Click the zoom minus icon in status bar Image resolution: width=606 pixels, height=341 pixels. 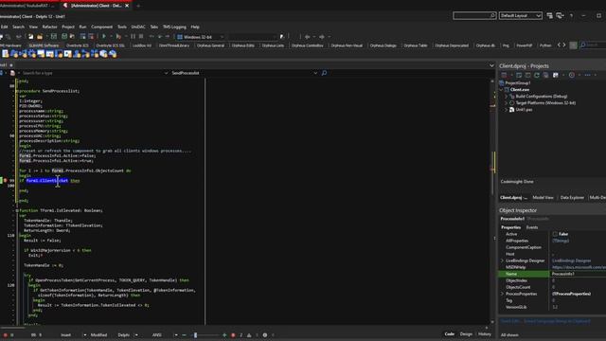tap(184, 334)
